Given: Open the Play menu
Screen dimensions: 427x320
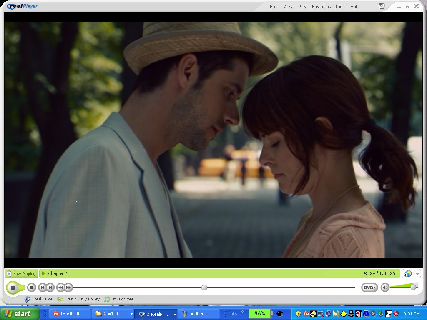Looking at the screenshot, I should coord(302,7).
